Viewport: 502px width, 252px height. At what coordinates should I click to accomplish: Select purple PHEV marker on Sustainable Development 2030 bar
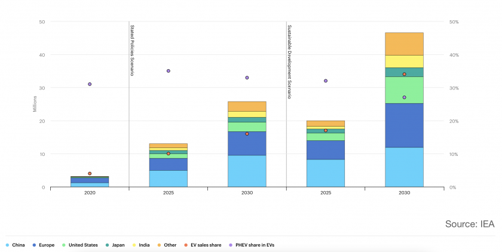pyautogui.click(x=405, y=97)
